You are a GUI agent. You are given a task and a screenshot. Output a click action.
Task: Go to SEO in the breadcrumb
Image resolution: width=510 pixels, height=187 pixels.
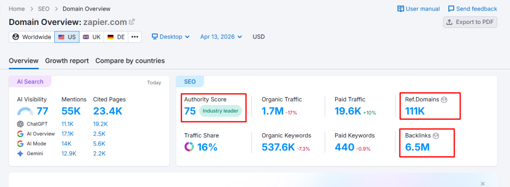(x=44, y=9)
